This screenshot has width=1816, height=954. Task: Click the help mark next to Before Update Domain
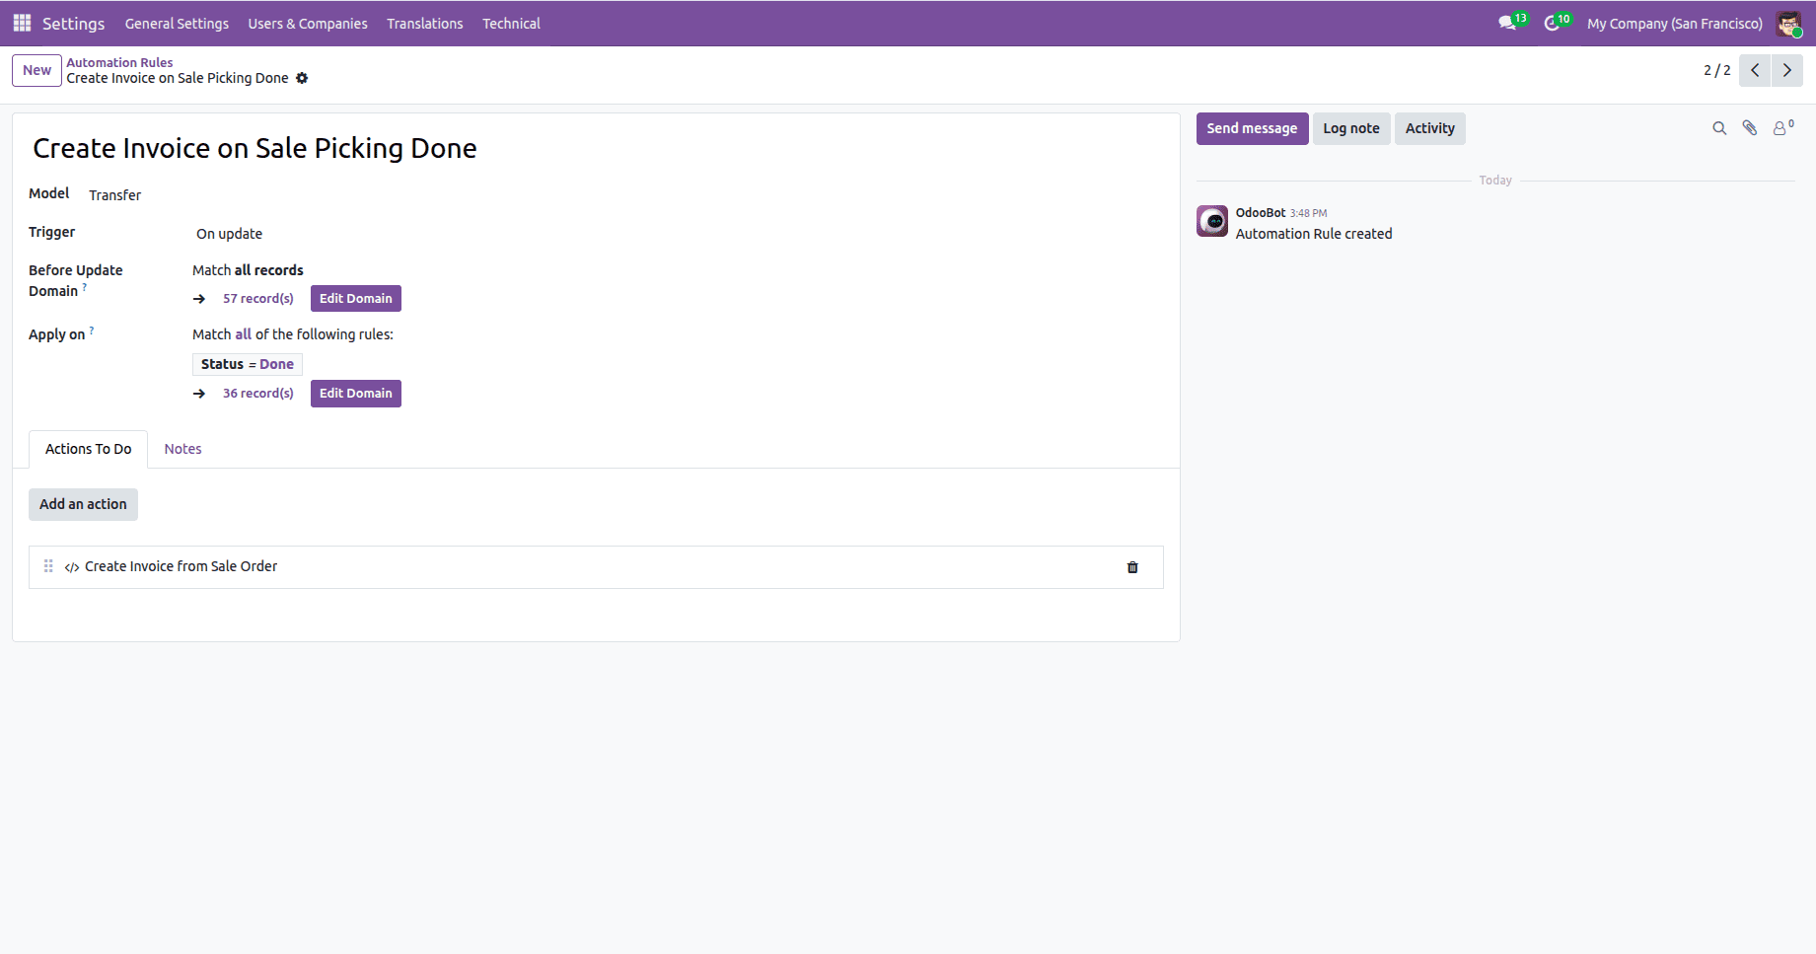point(85,287)
